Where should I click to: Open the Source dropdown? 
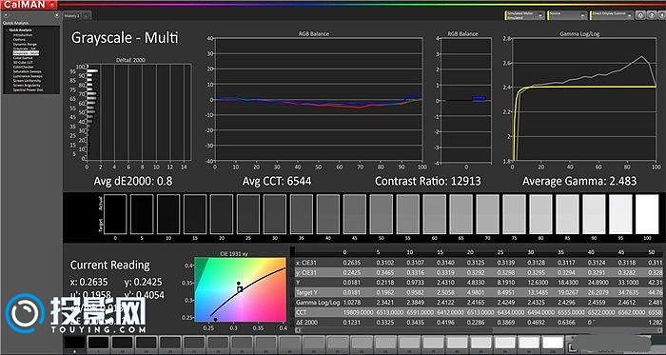[x=567, y=15]
